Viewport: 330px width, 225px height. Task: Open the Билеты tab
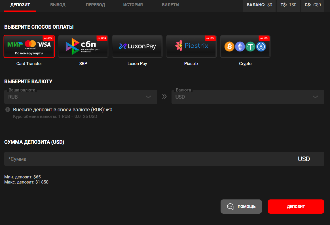coord(170,5)
